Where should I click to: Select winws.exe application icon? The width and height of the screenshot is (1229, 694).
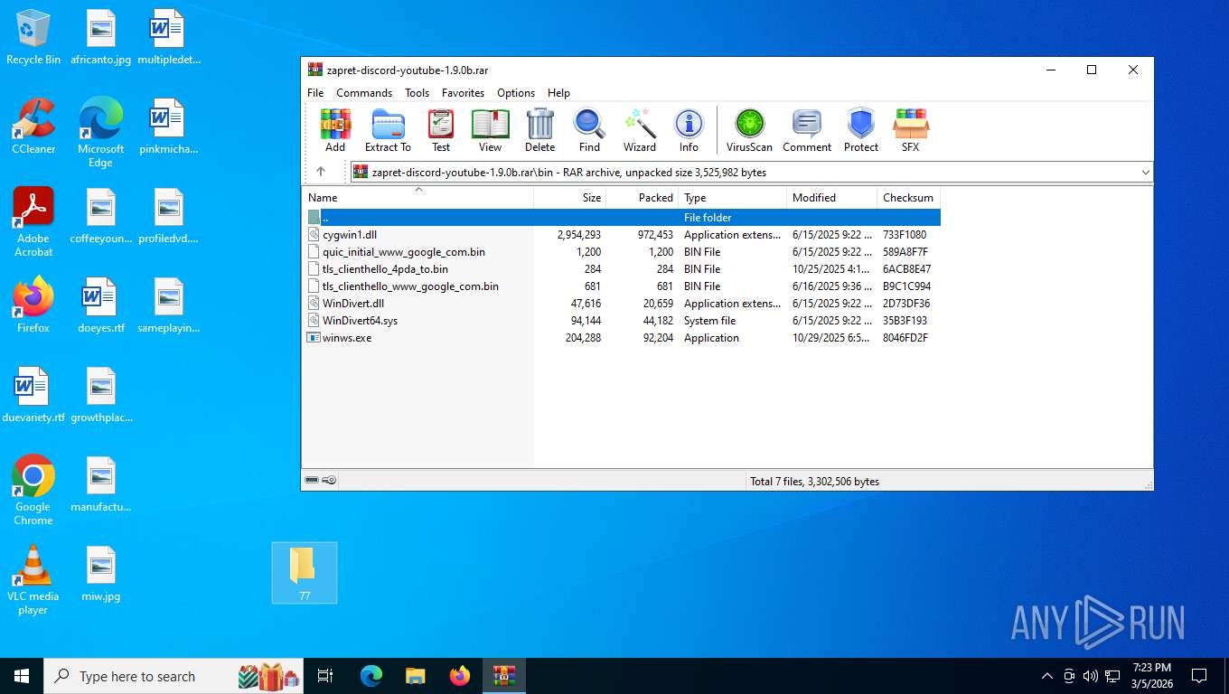(314, 338)
